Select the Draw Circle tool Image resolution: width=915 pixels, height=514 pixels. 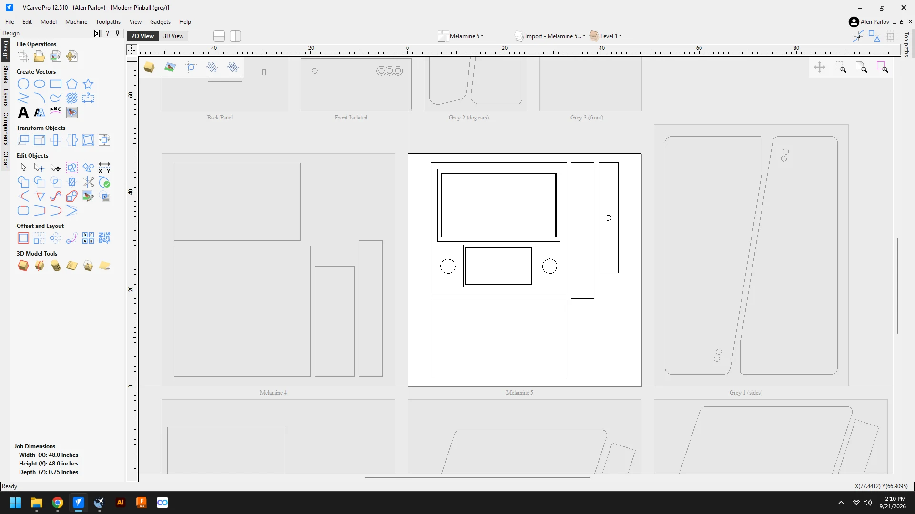[23, 84]
